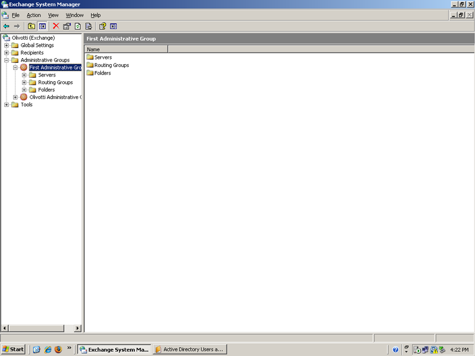This screenshot has height=356, width=475.
Task: Select Folders label in the tree
Action: 46,90
